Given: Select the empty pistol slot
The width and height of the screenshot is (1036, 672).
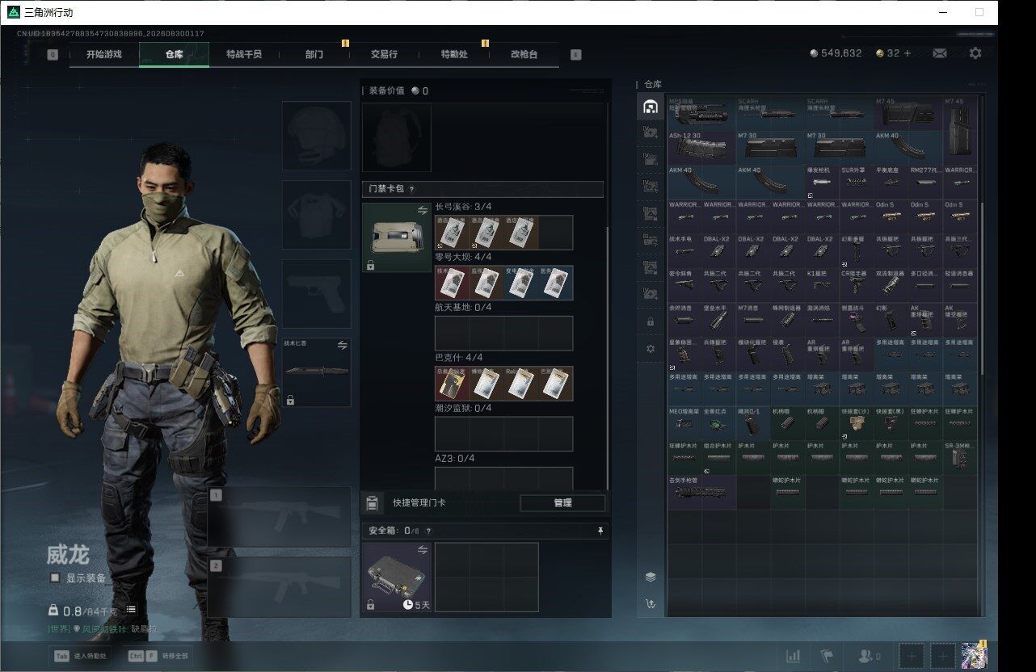Looking at the screenshot, I should [316, 293].
